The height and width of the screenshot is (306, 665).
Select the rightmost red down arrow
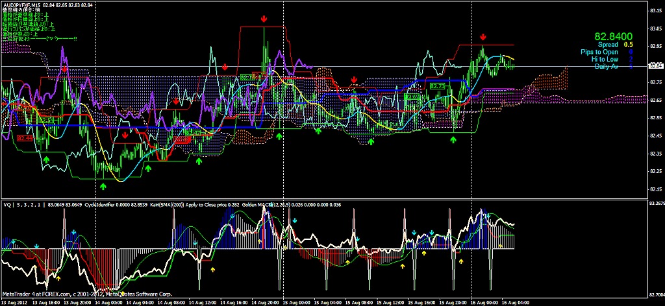coord(483,38)
